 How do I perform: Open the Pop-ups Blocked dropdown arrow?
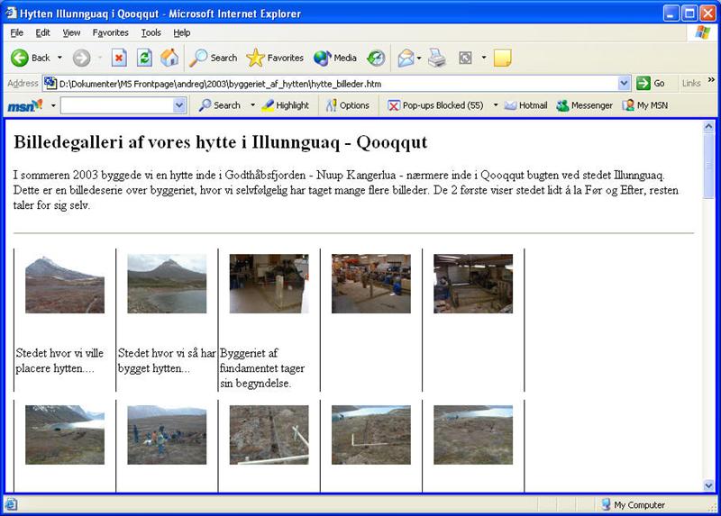[x=495, y=105]
